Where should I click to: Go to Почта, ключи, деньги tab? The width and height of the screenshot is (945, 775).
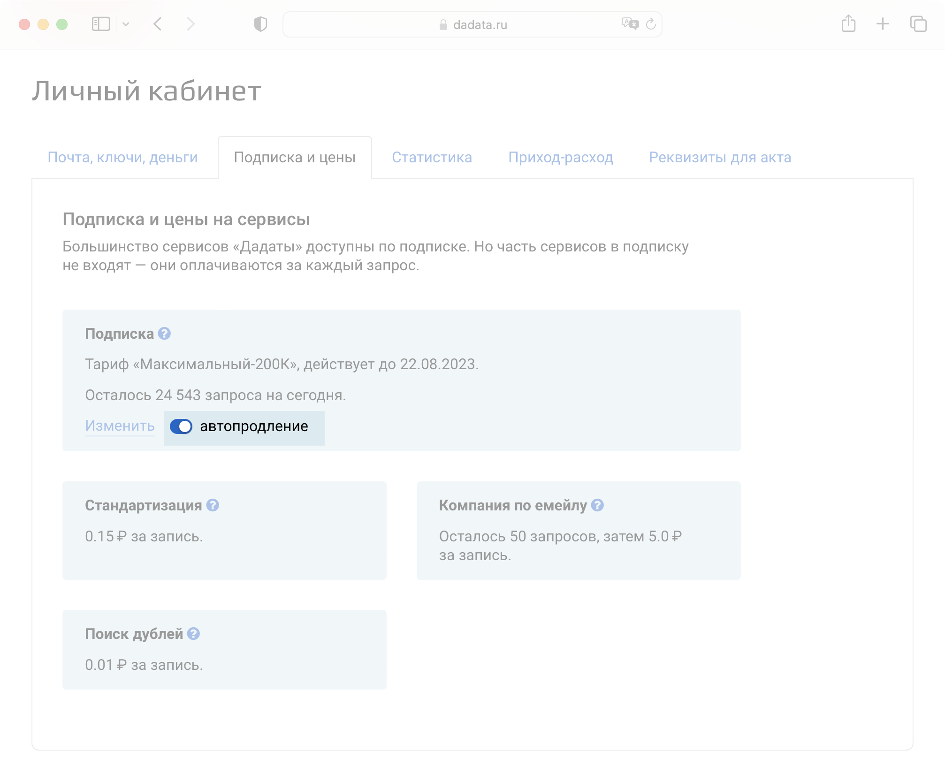(122, 157)
